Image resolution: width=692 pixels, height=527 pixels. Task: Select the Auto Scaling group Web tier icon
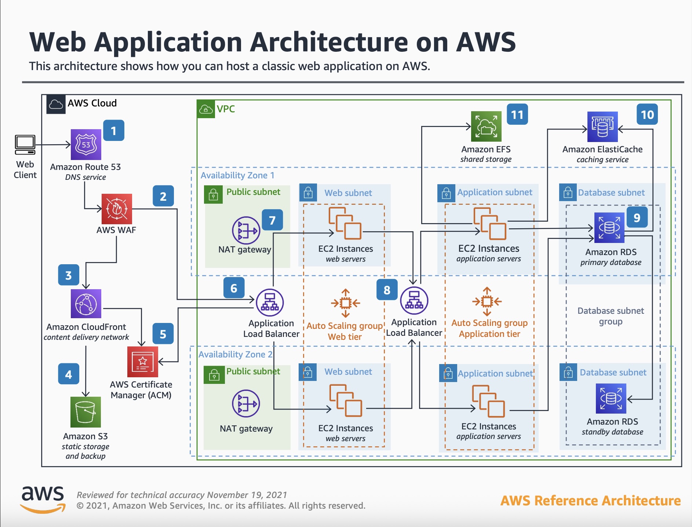(x=344, y=303)
